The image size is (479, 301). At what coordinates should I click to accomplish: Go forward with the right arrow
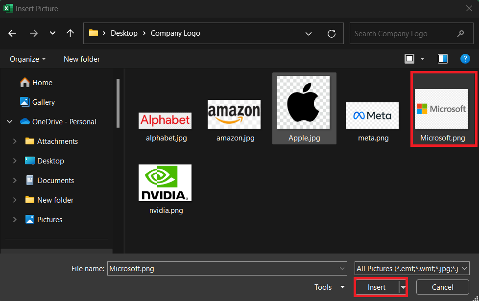click(34, 33)
